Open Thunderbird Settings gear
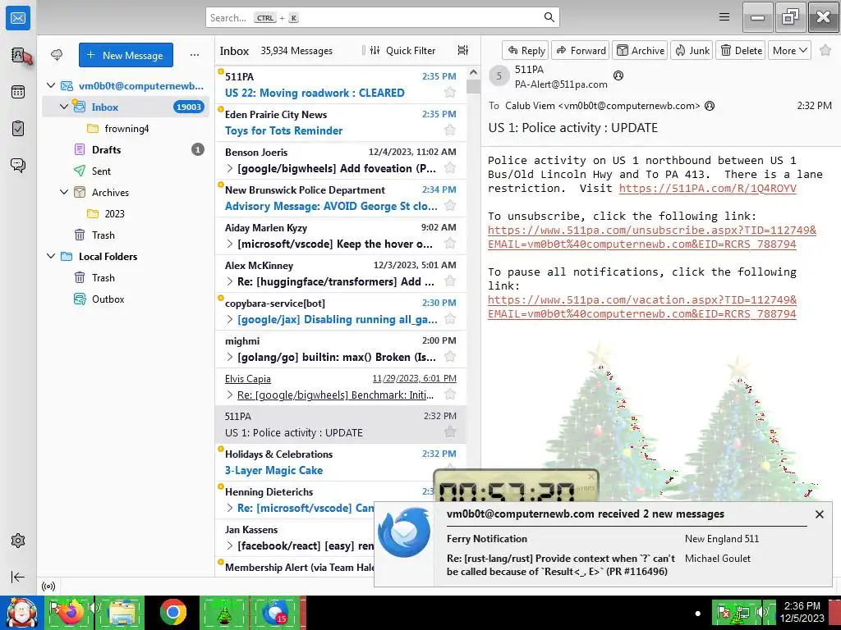 tap(18, 541)
